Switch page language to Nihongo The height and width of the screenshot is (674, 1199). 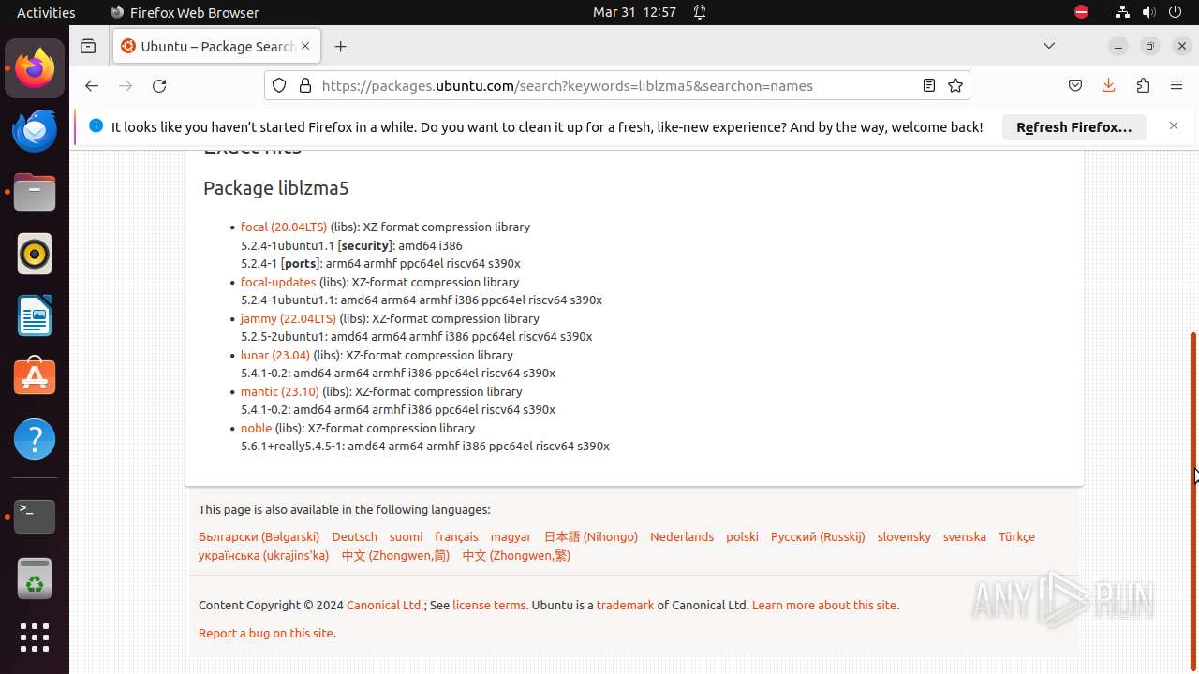[x=591, y=536]
